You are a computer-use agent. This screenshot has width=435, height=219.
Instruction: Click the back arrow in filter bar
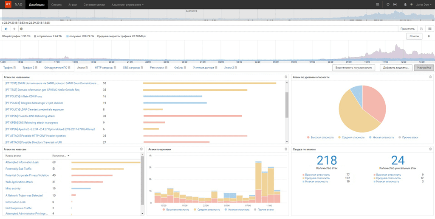6,29
